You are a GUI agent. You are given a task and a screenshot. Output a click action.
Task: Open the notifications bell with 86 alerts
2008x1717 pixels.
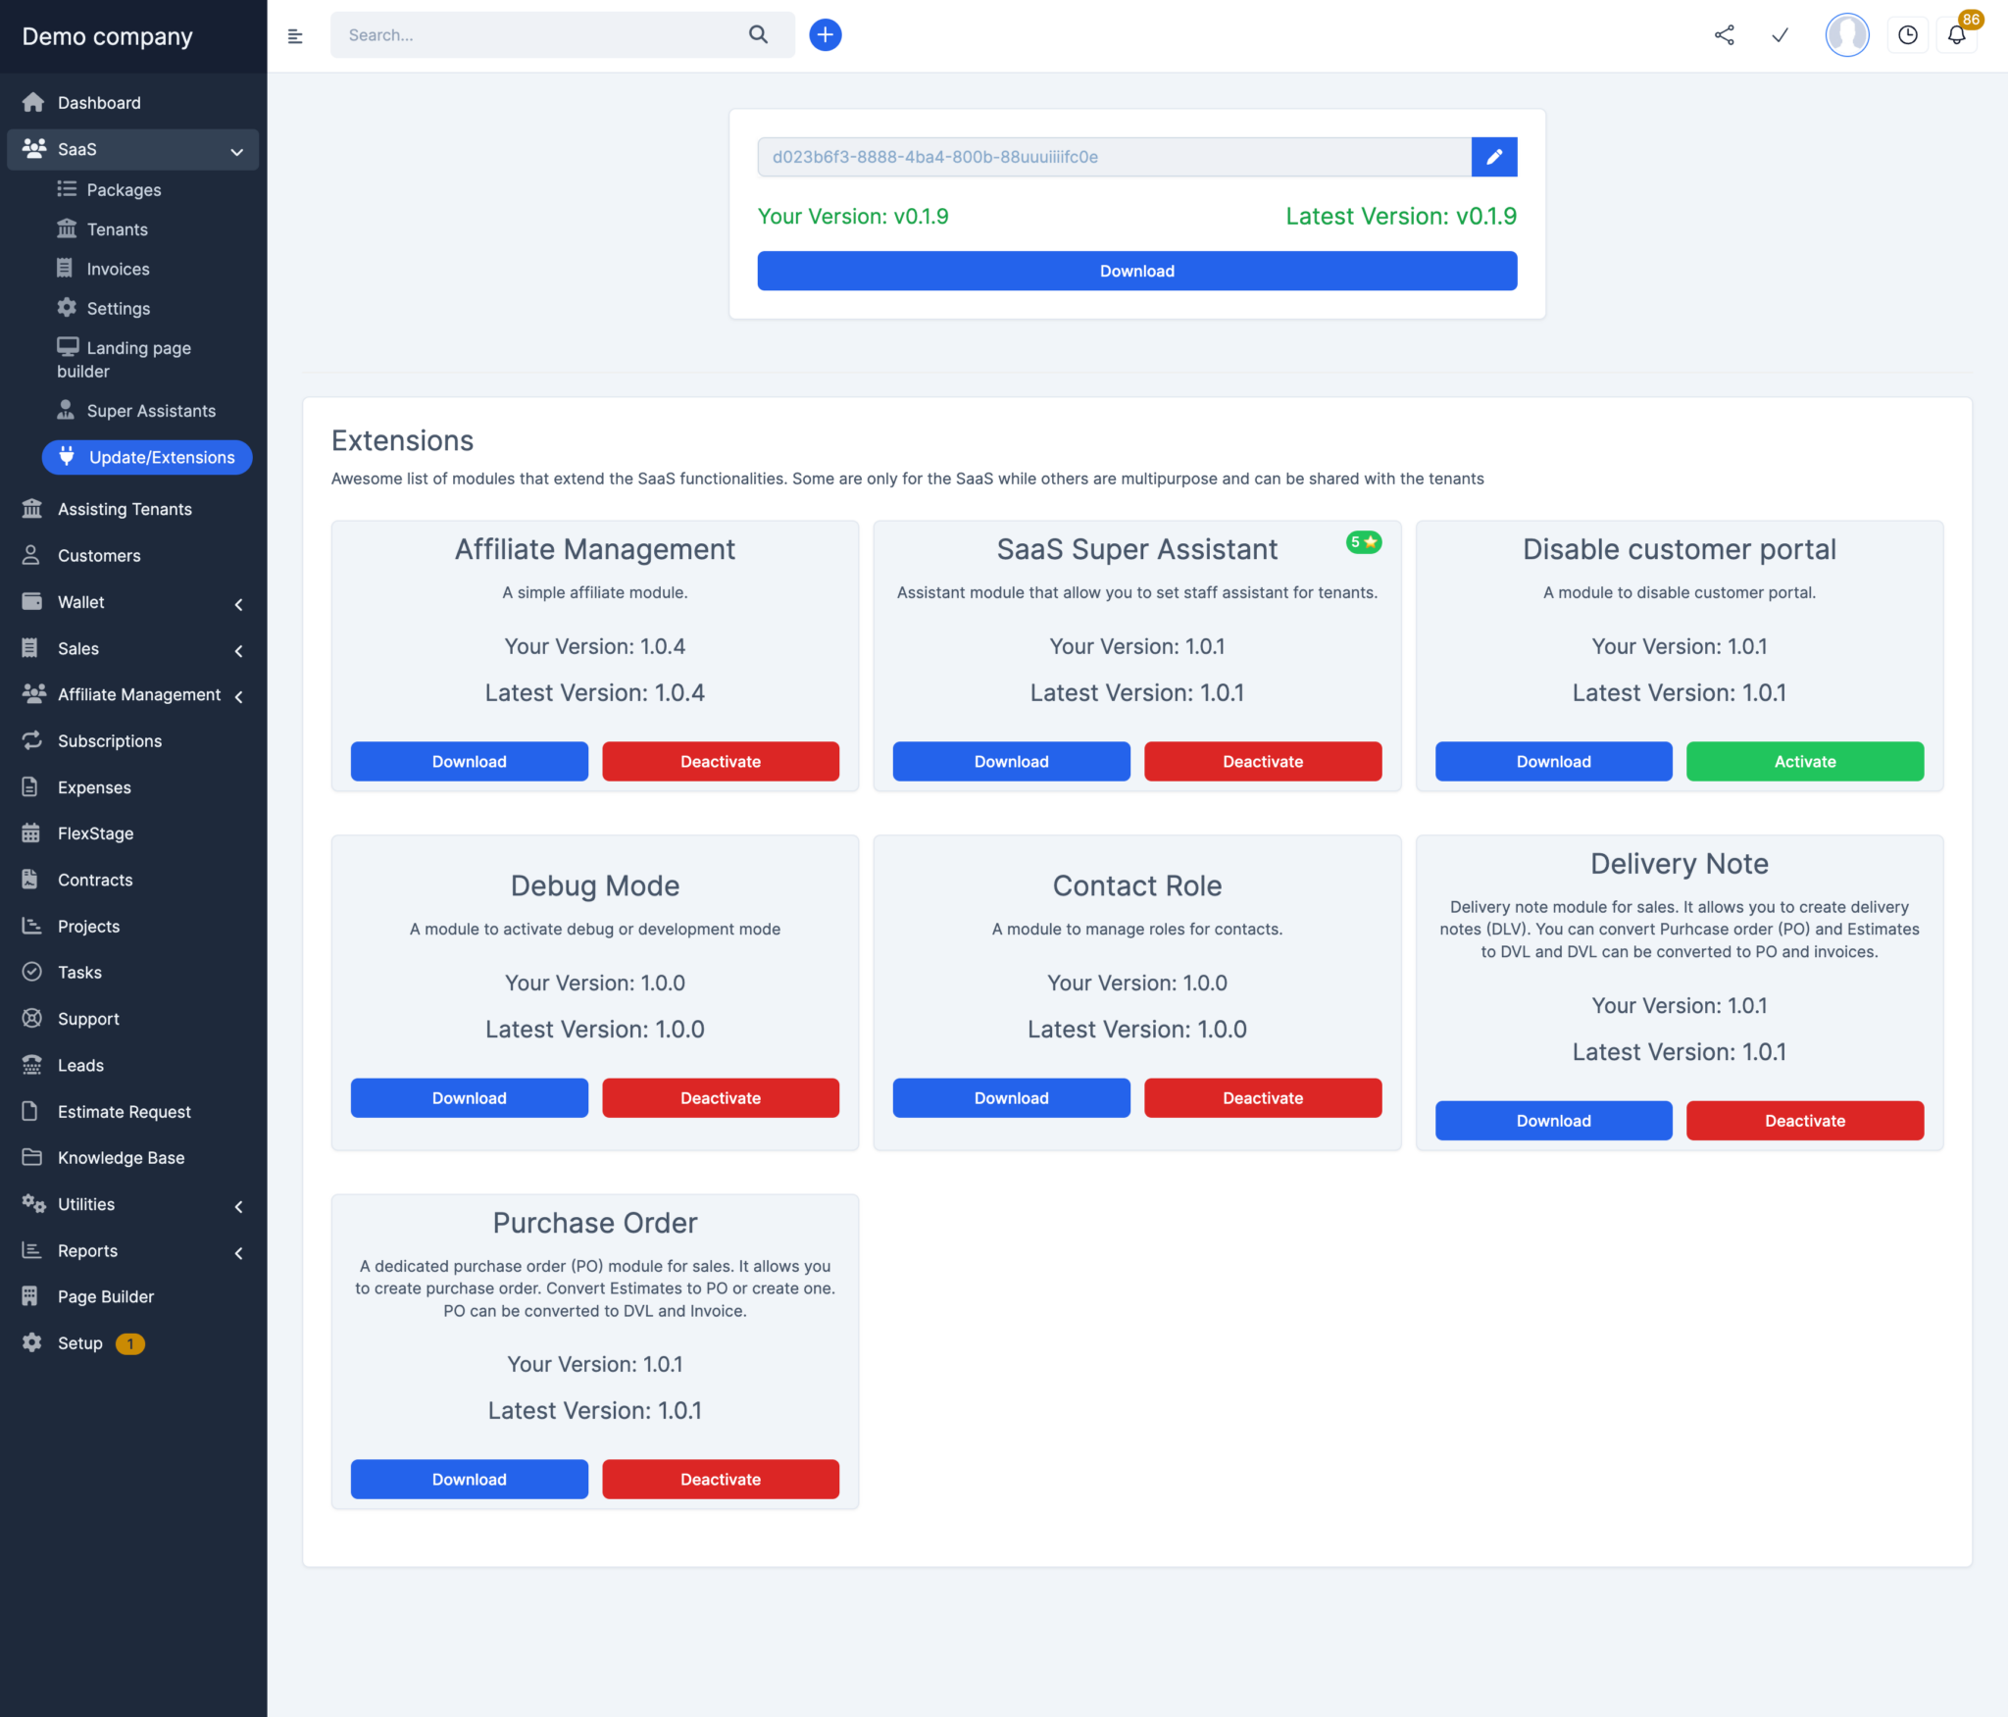click(x=1957, y=34)
